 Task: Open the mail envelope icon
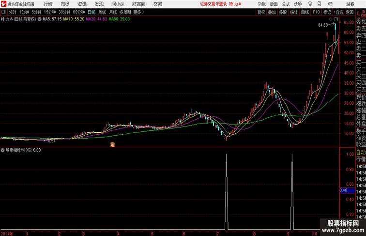(x=330, y=4)
